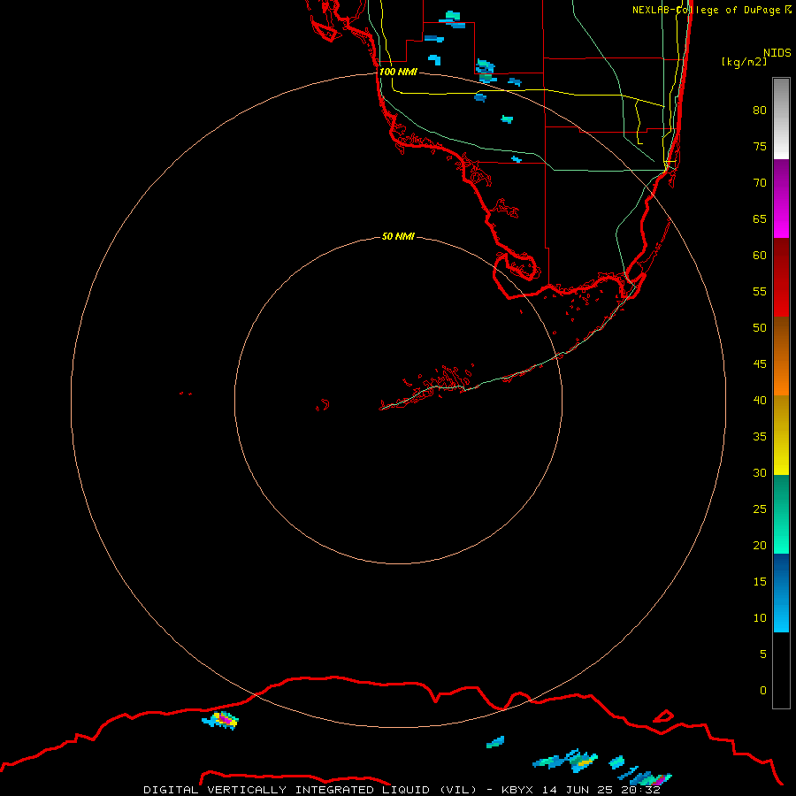796x796 pixels.
Task: Click the 10 value on the color scale
Action: (760, 618)
